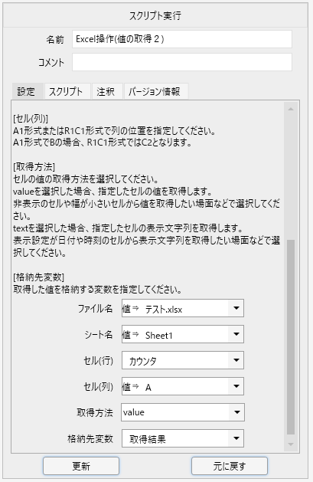
Task: Open the 注釈 tab
Action: click(107, 92)
